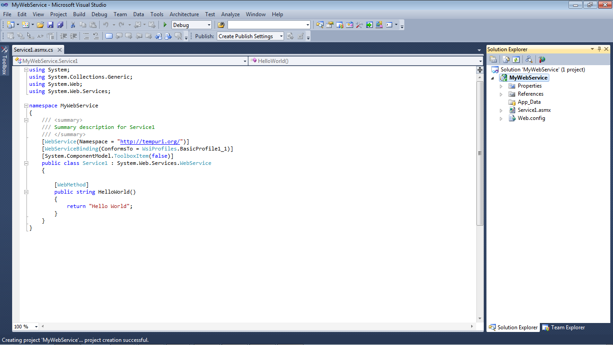Collapse the MyWebService project node

(x=492, y=78)
